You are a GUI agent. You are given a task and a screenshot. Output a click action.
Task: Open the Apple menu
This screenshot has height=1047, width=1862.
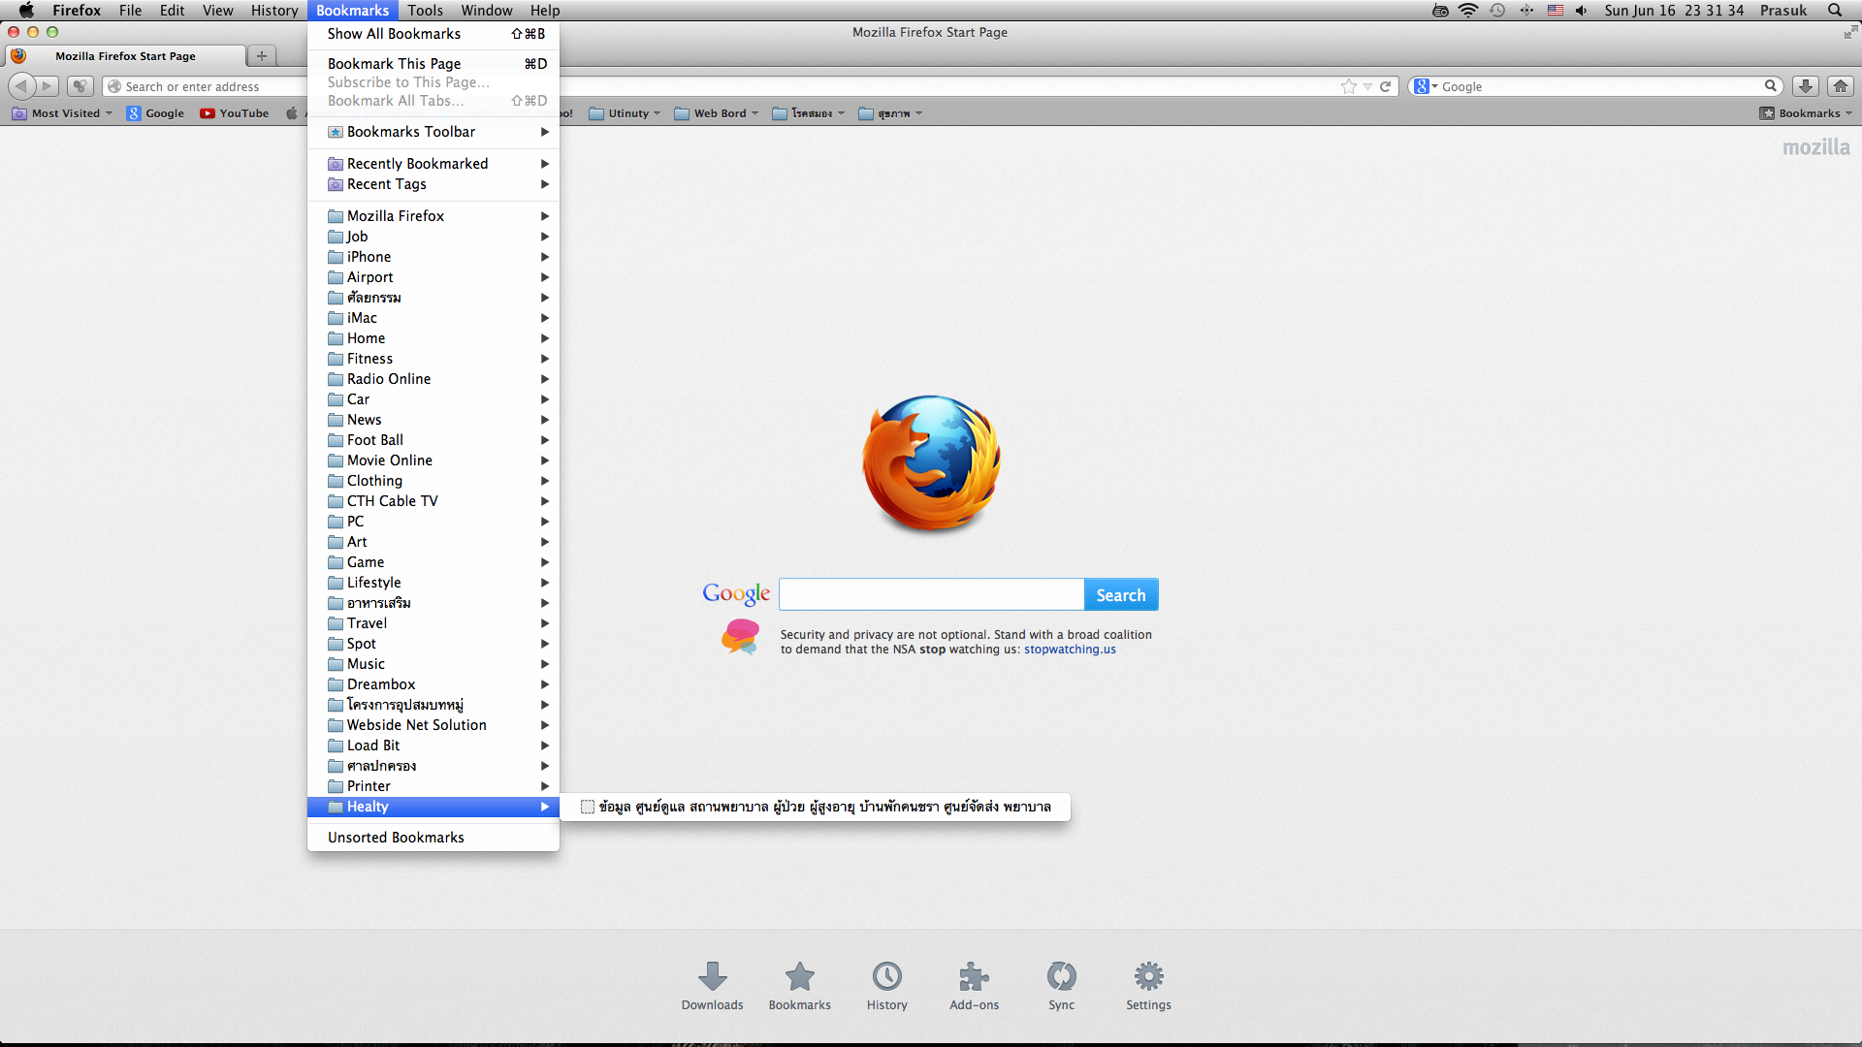pyautogui.click(x=26, y=10)
